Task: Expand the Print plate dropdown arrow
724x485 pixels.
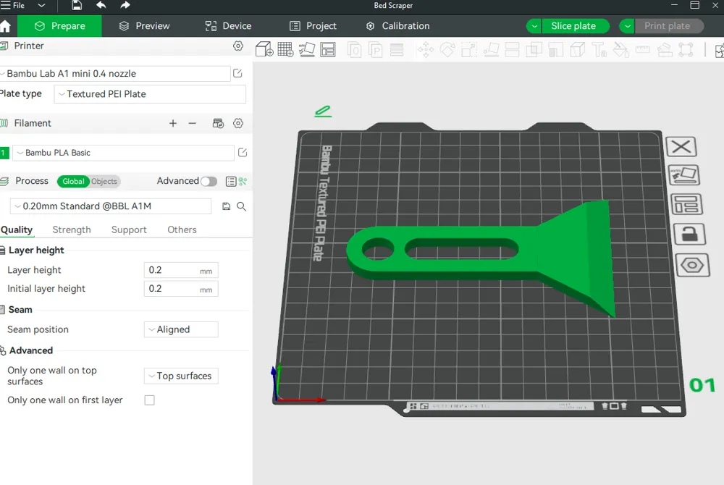Action: 627,26
